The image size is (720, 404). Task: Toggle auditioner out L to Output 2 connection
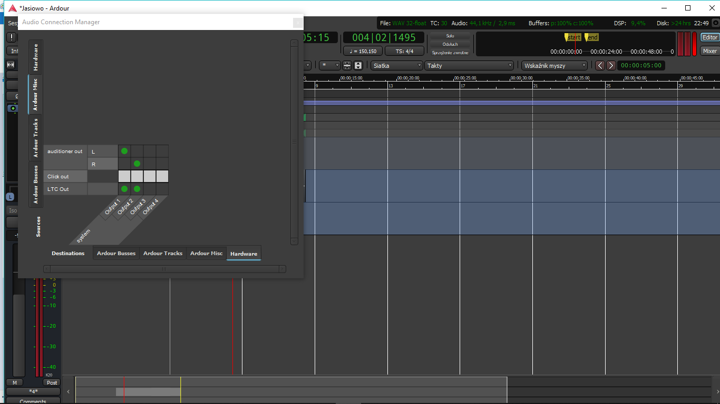[137, 151]
